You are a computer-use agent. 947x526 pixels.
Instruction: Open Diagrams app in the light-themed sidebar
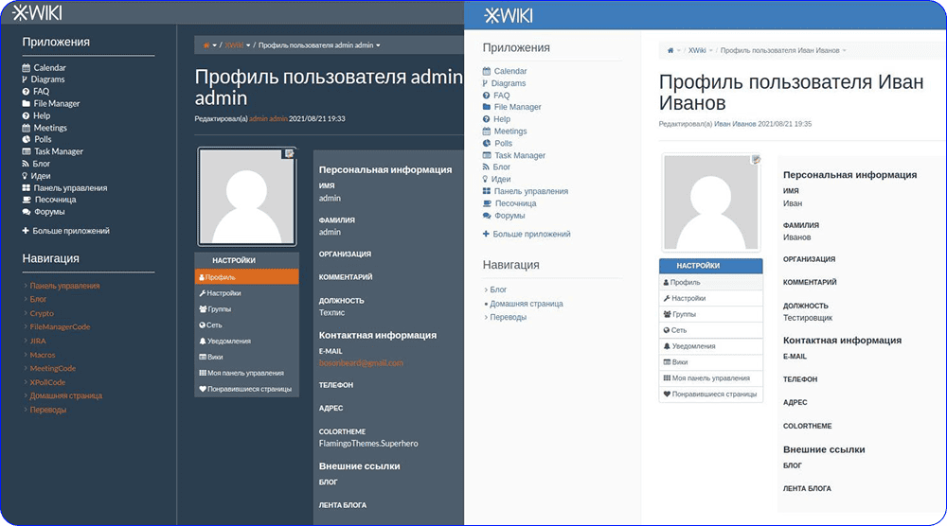point(509,83)
